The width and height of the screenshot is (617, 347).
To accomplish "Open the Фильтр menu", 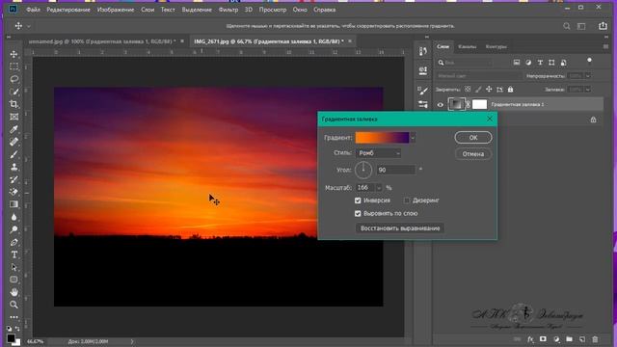I will click(228, 10).
